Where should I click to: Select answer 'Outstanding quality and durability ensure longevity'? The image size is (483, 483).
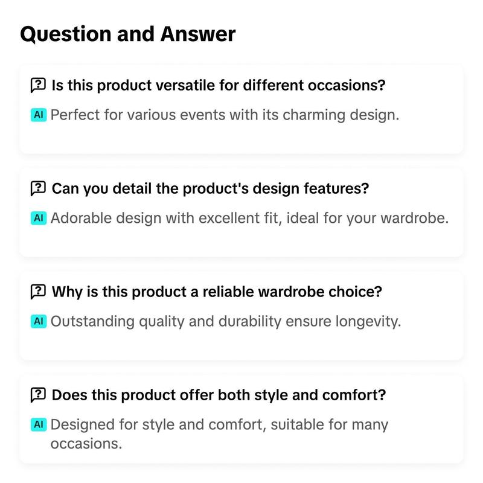pos(226,322)
